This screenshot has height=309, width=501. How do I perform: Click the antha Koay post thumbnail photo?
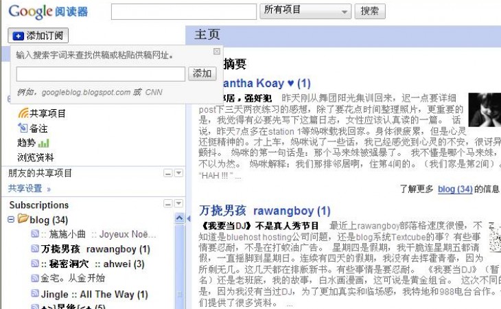(485, 110)
